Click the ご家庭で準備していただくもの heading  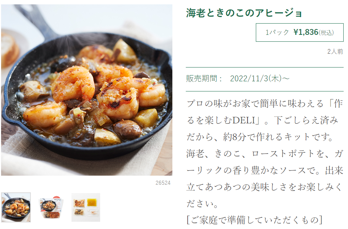click(254, 220)
